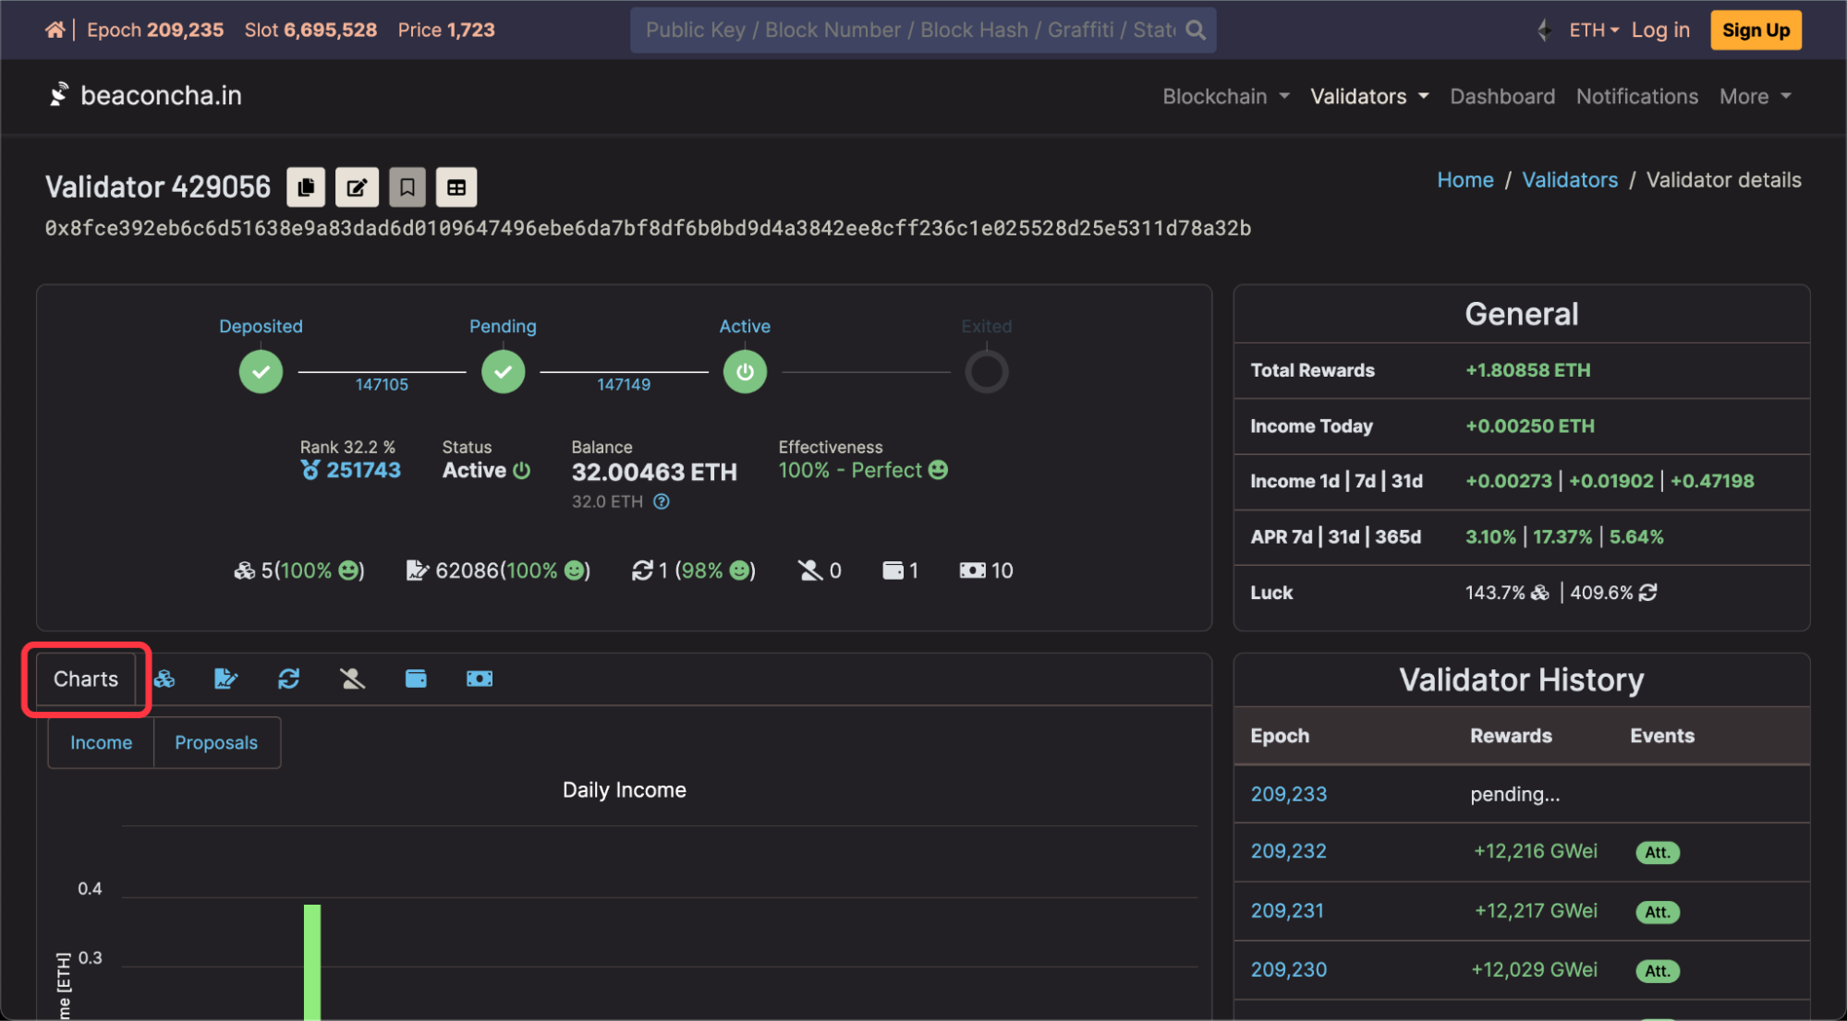
Task: Switch to the Proposals tab
Action: (216, 742)
